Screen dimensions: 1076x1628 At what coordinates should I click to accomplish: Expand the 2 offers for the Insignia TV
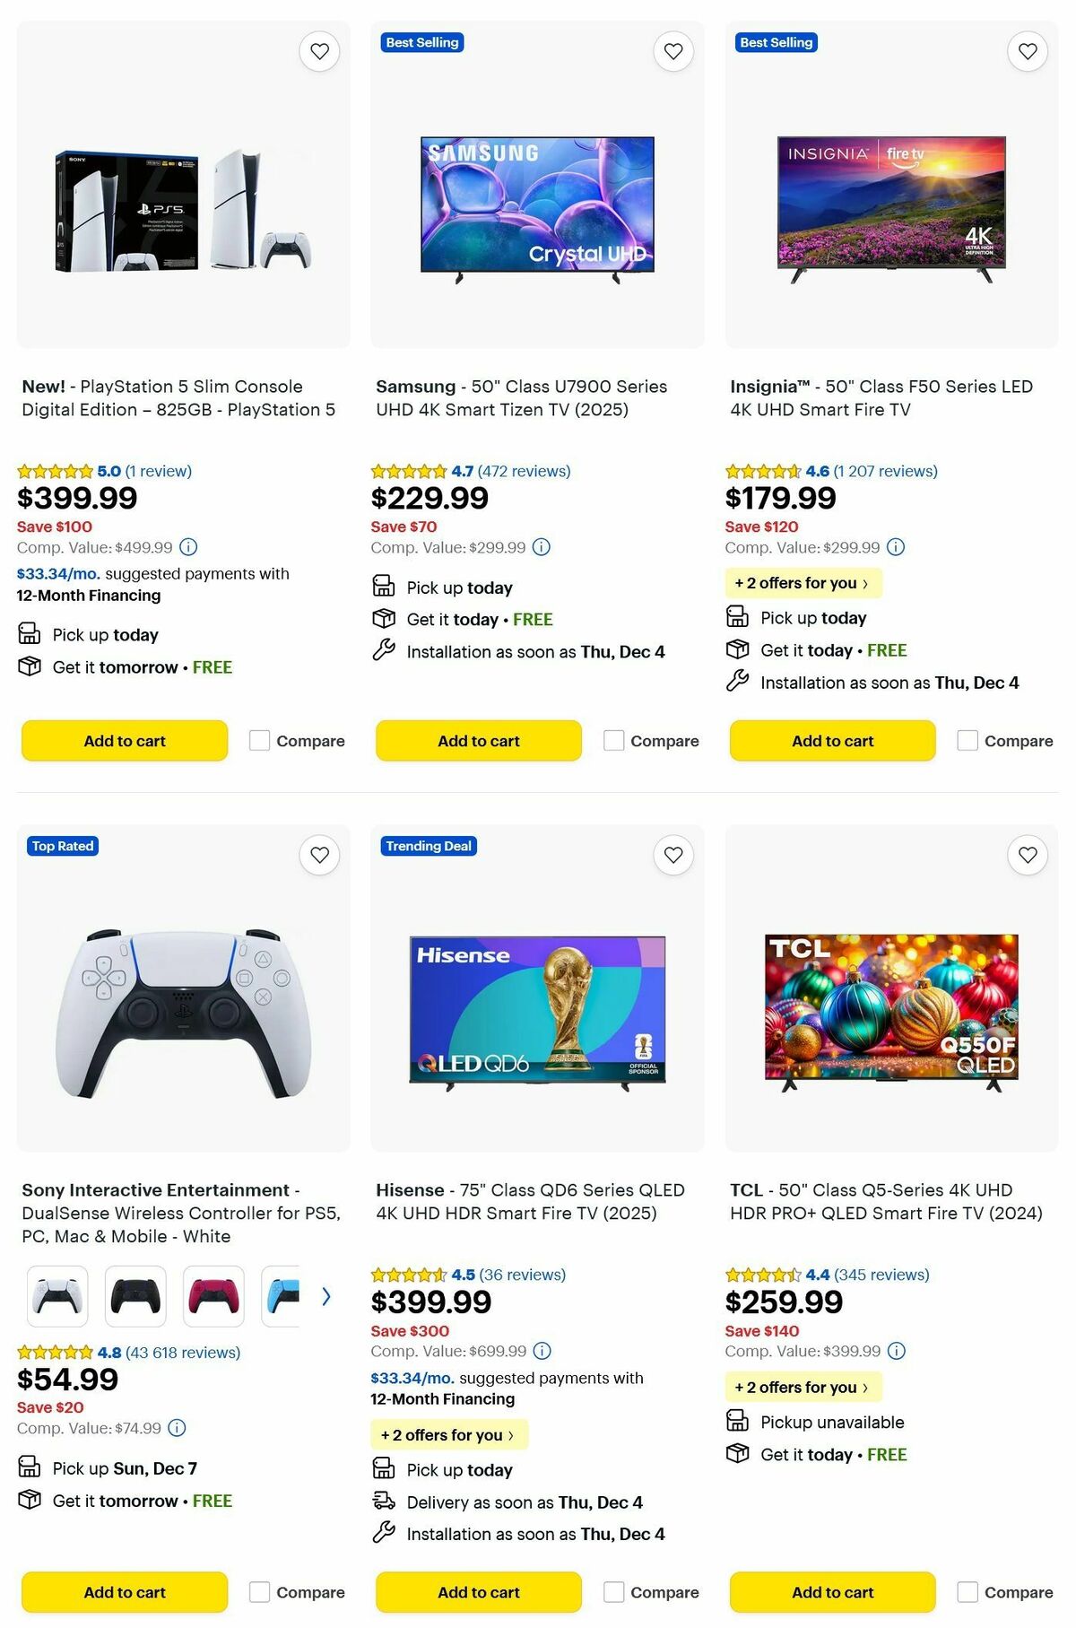click(x=803, y=583)
